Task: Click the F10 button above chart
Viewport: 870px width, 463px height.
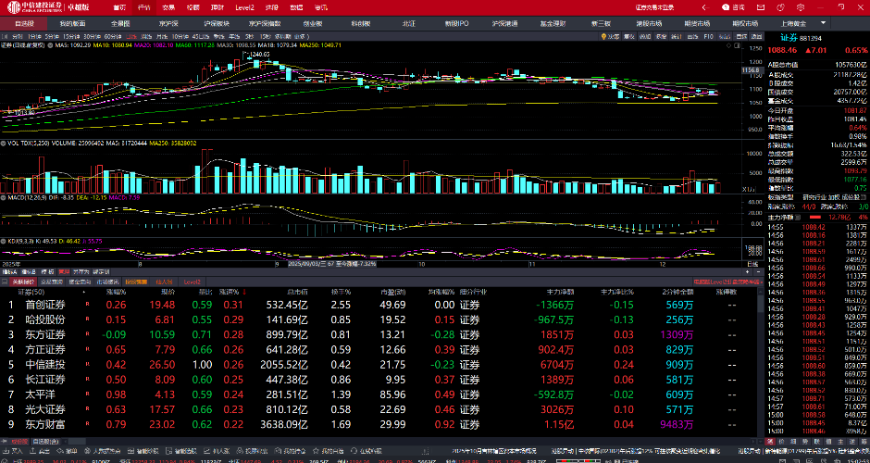Action: (x=709, y=37)
